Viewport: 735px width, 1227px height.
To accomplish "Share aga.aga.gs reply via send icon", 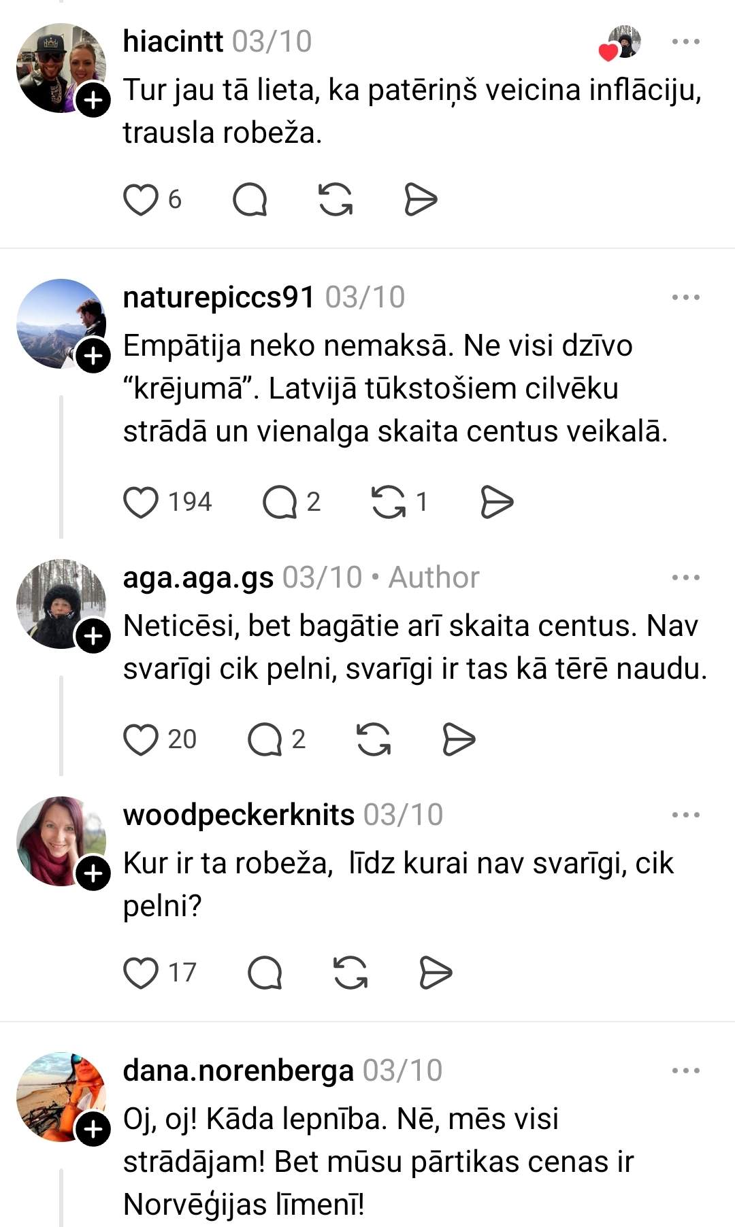I will pos(459,739).
